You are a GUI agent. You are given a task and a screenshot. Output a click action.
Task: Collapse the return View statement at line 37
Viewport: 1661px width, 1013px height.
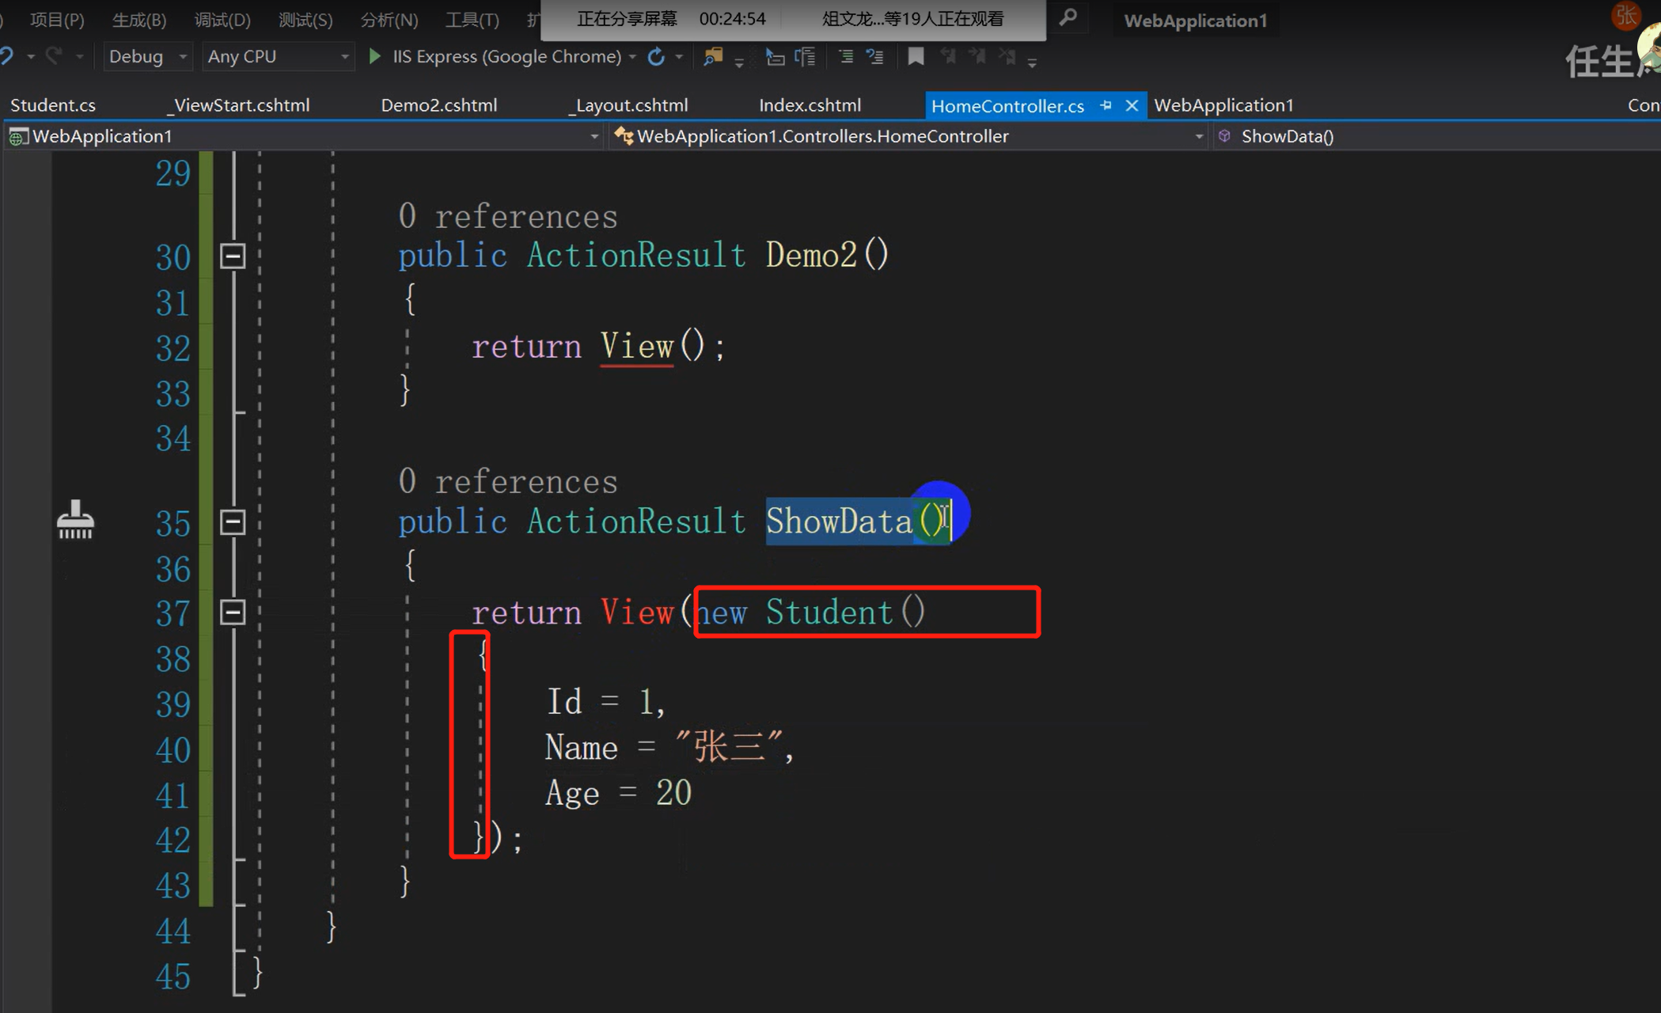point(233,613)
